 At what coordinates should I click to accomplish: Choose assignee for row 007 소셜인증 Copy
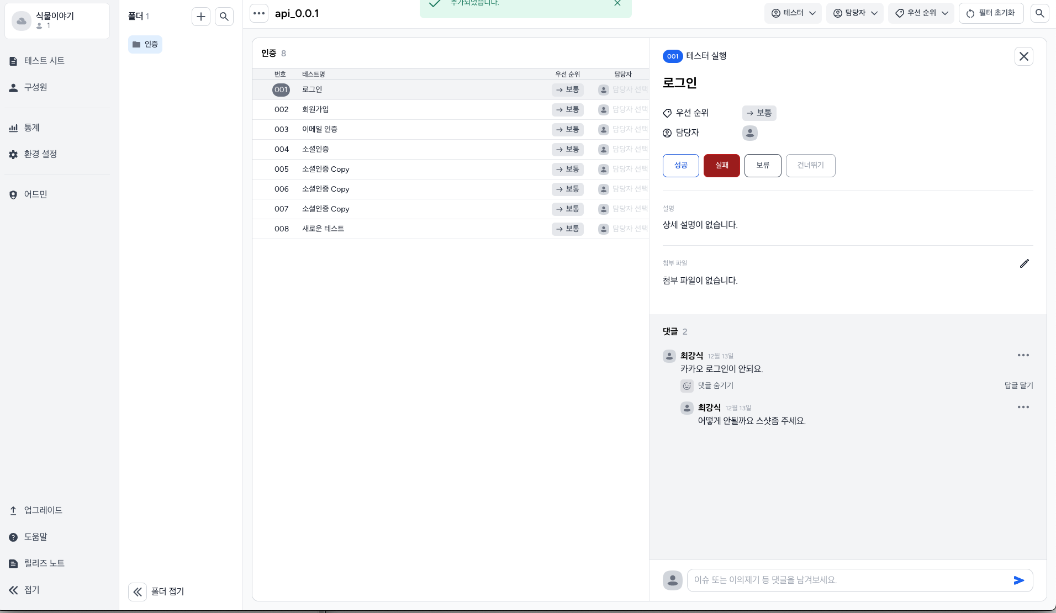pos(623,209)
